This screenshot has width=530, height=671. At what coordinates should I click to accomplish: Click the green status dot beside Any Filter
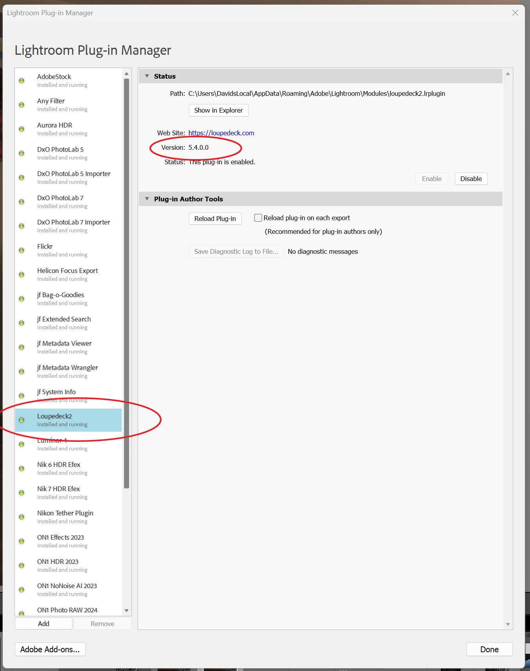(22, 105)
